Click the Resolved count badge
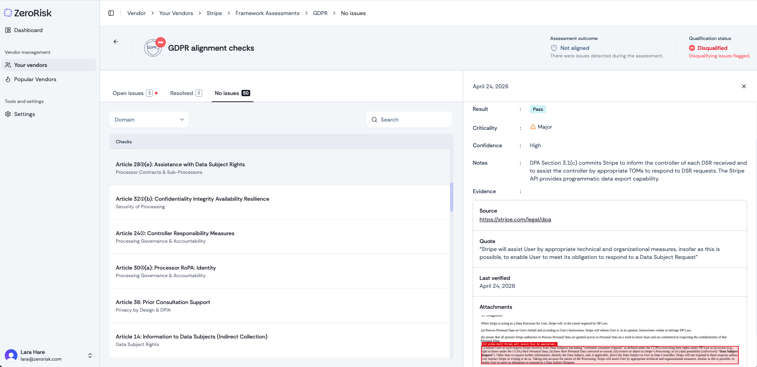 pyautogui.click(x=199, y=93)
